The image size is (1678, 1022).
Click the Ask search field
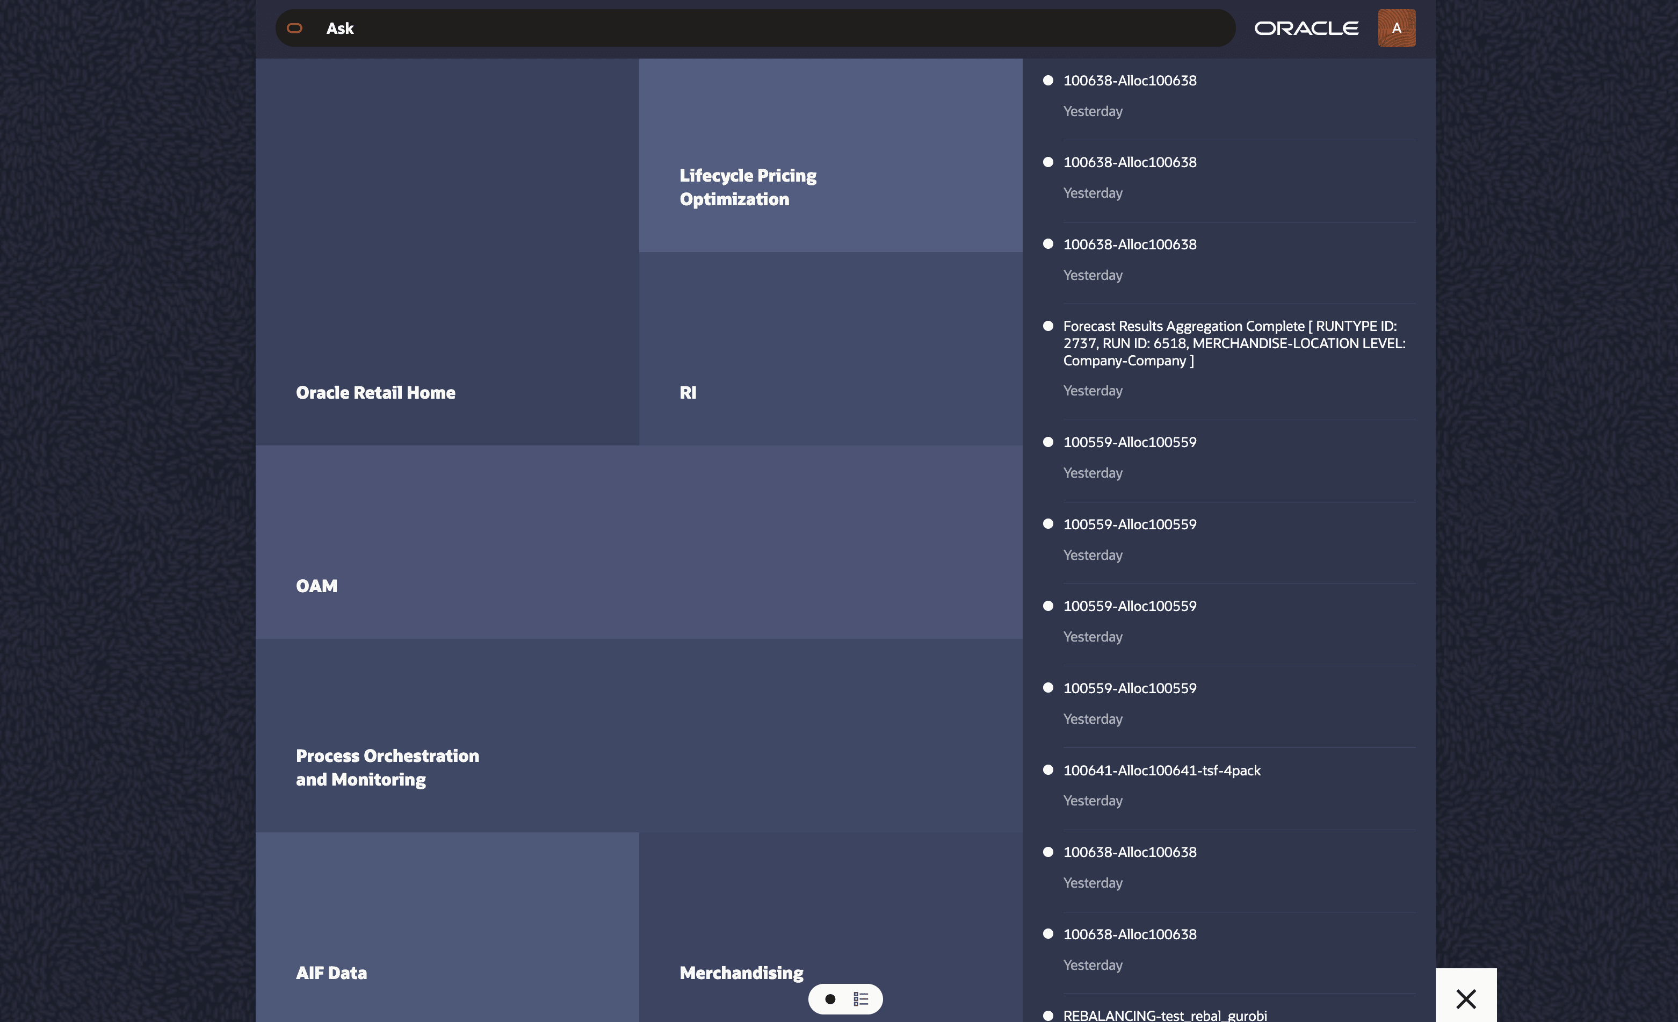tap(755, 28)
